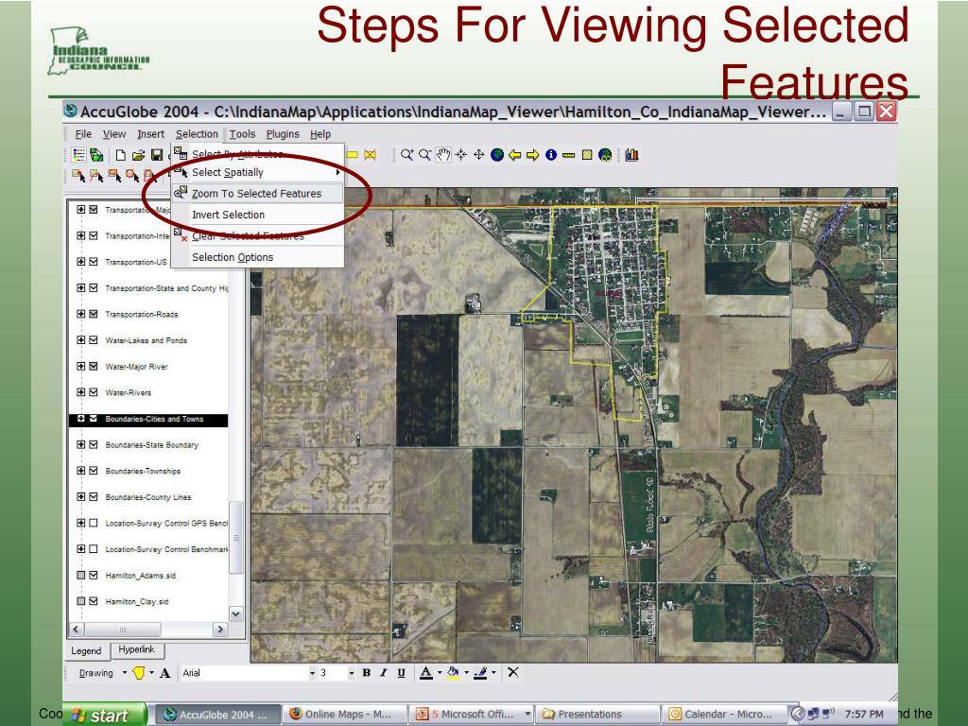This screenshot has height=726, width=968.
Task: Apply Bold formatting button
Action: click(367, 673)
